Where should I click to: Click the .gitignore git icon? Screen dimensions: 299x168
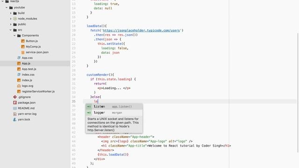coord(15,97)
